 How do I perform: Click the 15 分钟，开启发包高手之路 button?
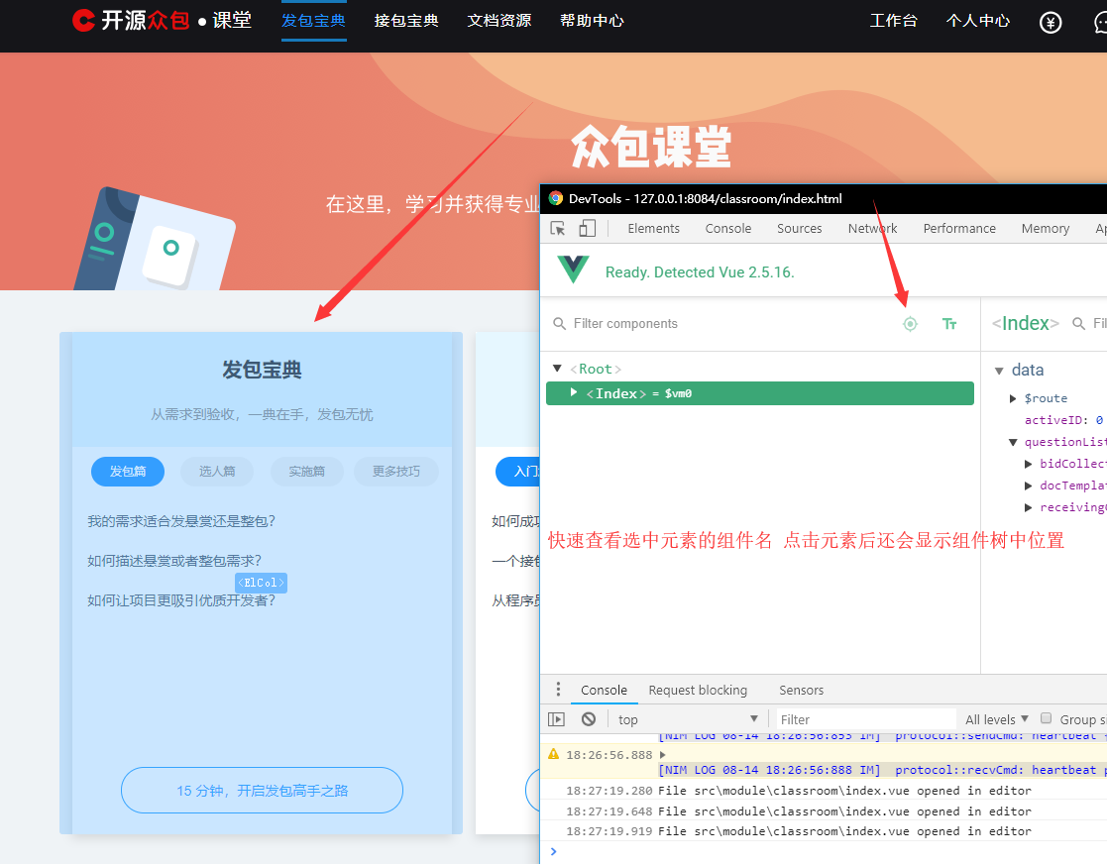(262, 790)
